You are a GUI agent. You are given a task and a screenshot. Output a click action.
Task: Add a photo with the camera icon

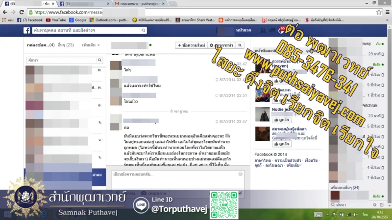[144, 193]
